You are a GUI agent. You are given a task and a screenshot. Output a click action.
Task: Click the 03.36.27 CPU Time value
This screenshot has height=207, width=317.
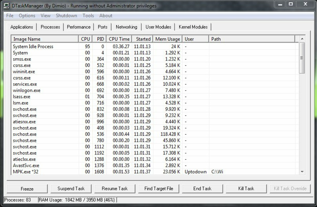point(121,47)
